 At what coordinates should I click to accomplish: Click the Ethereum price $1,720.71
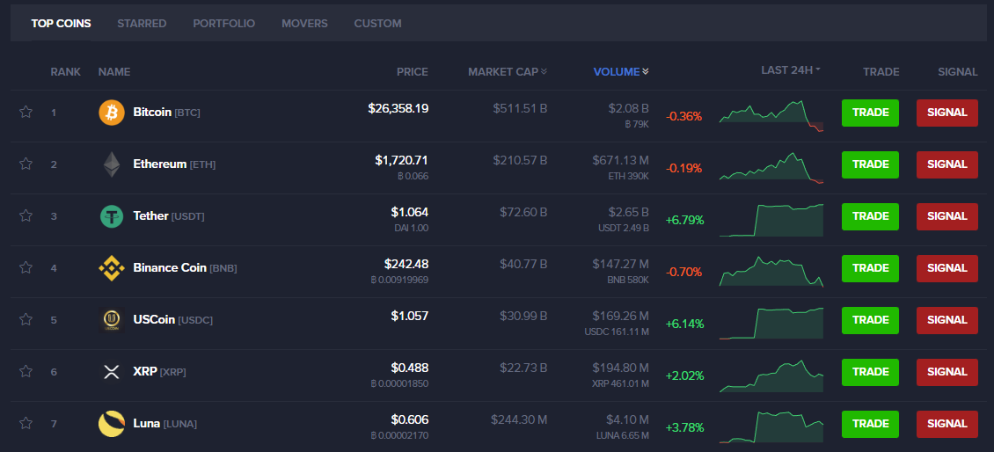point(402,160)
